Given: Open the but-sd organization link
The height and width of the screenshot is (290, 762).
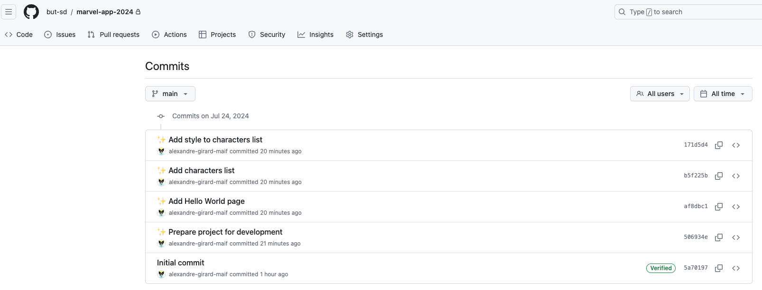Looking at the screenshot, I should [56, 12].
